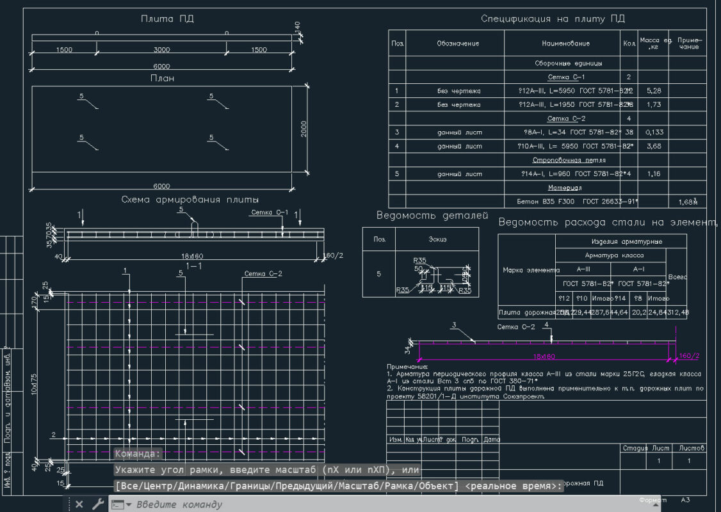Screen dimensions: 721x512
Task: Click the 'A3' format label
Action: point(685,500)
